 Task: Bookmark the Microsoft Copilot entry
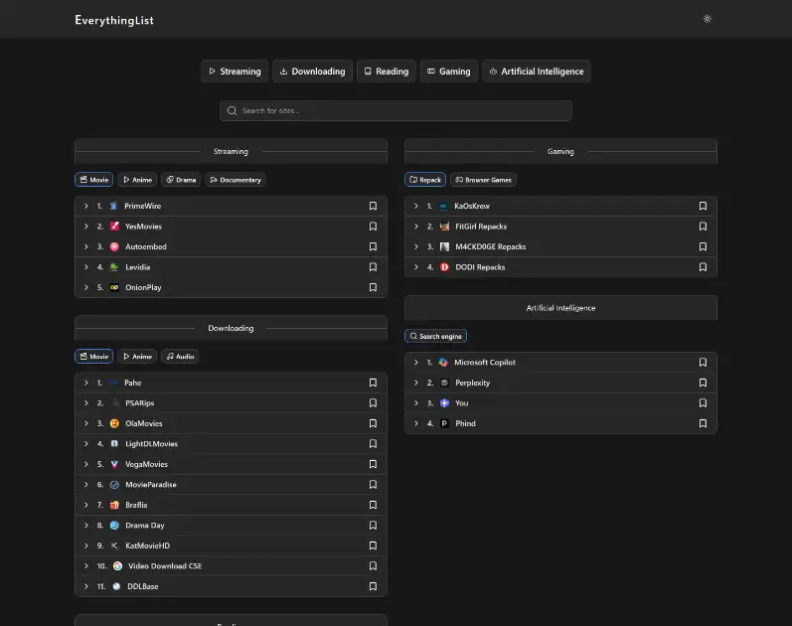point(703,363)
